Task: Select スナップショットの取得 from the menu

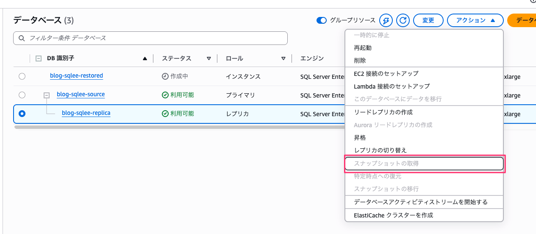Action: (x=424, y=163)
